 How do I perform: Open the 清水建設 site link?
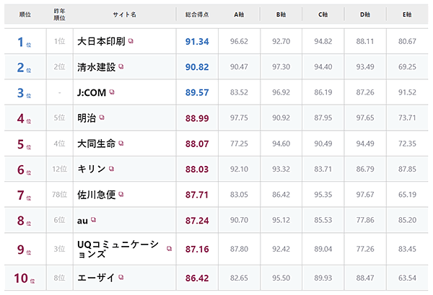[97, 67]
